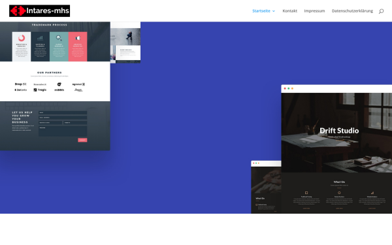Open the Datenschutzerklärung page
The width and height of the screenshot is (392, 245).
(x=352, y=10)
